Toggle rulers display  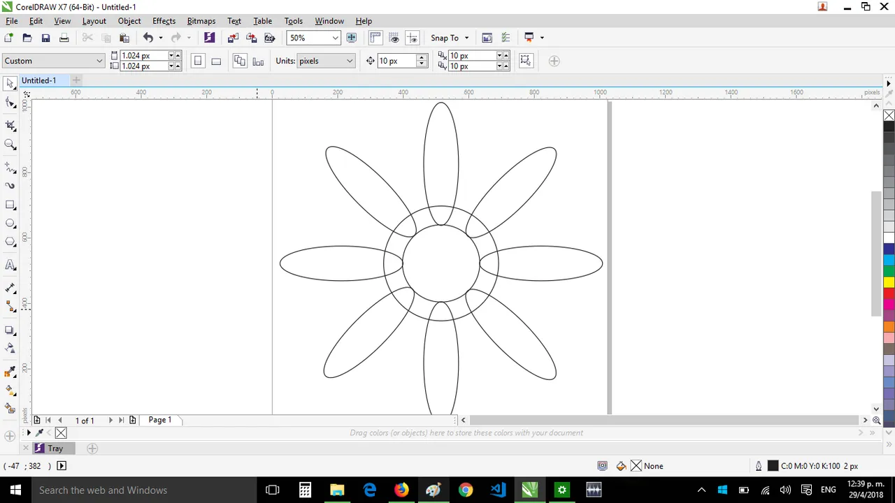click(x=375, y=38)
